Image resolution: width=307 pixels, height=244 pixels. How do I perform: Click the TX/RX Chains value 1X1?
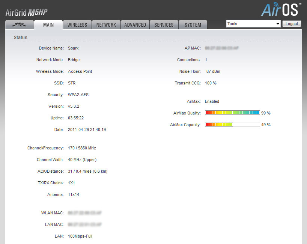click(x=71, y=183)
